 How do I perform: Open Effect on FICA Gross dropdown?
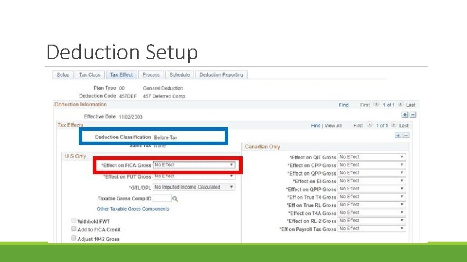click(x=194, y=165)
